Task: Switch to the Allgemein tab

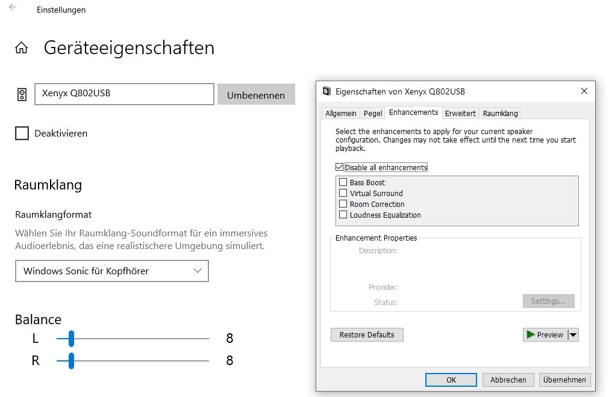Action: (x=340, y=113)
